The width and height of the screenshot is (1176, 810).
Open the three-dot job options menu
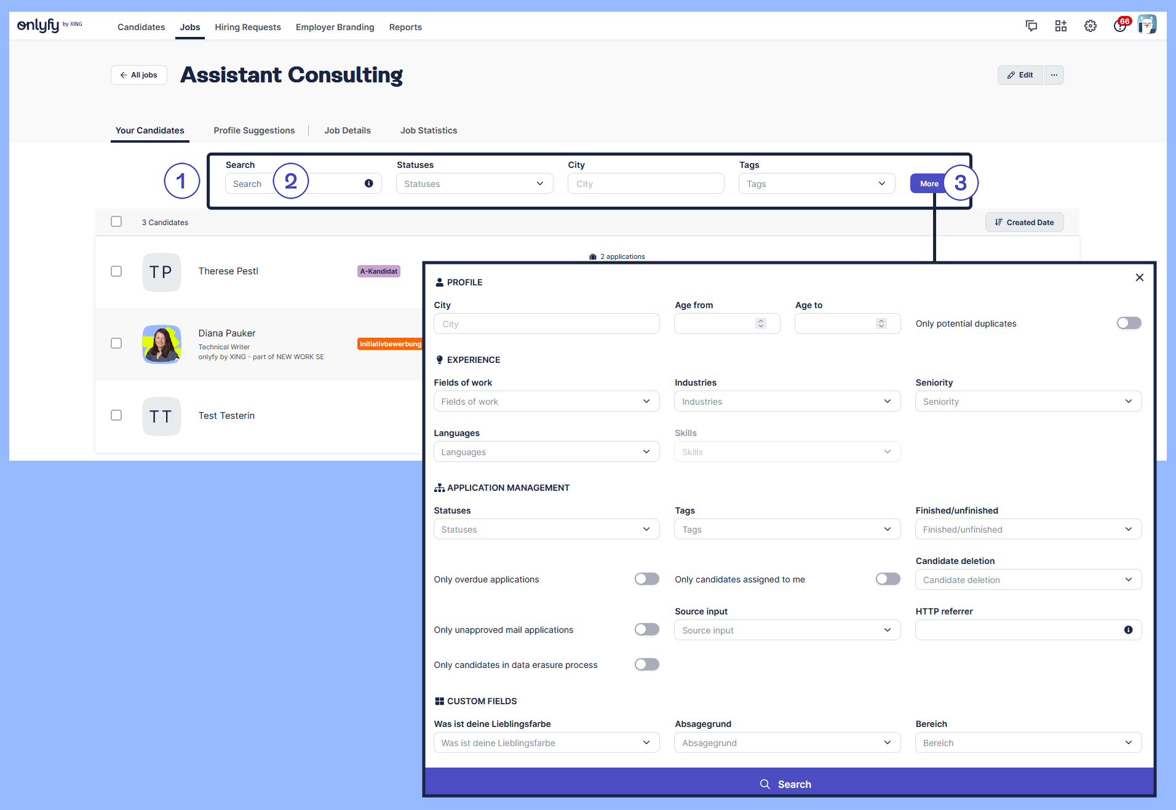click(1054, 75)
